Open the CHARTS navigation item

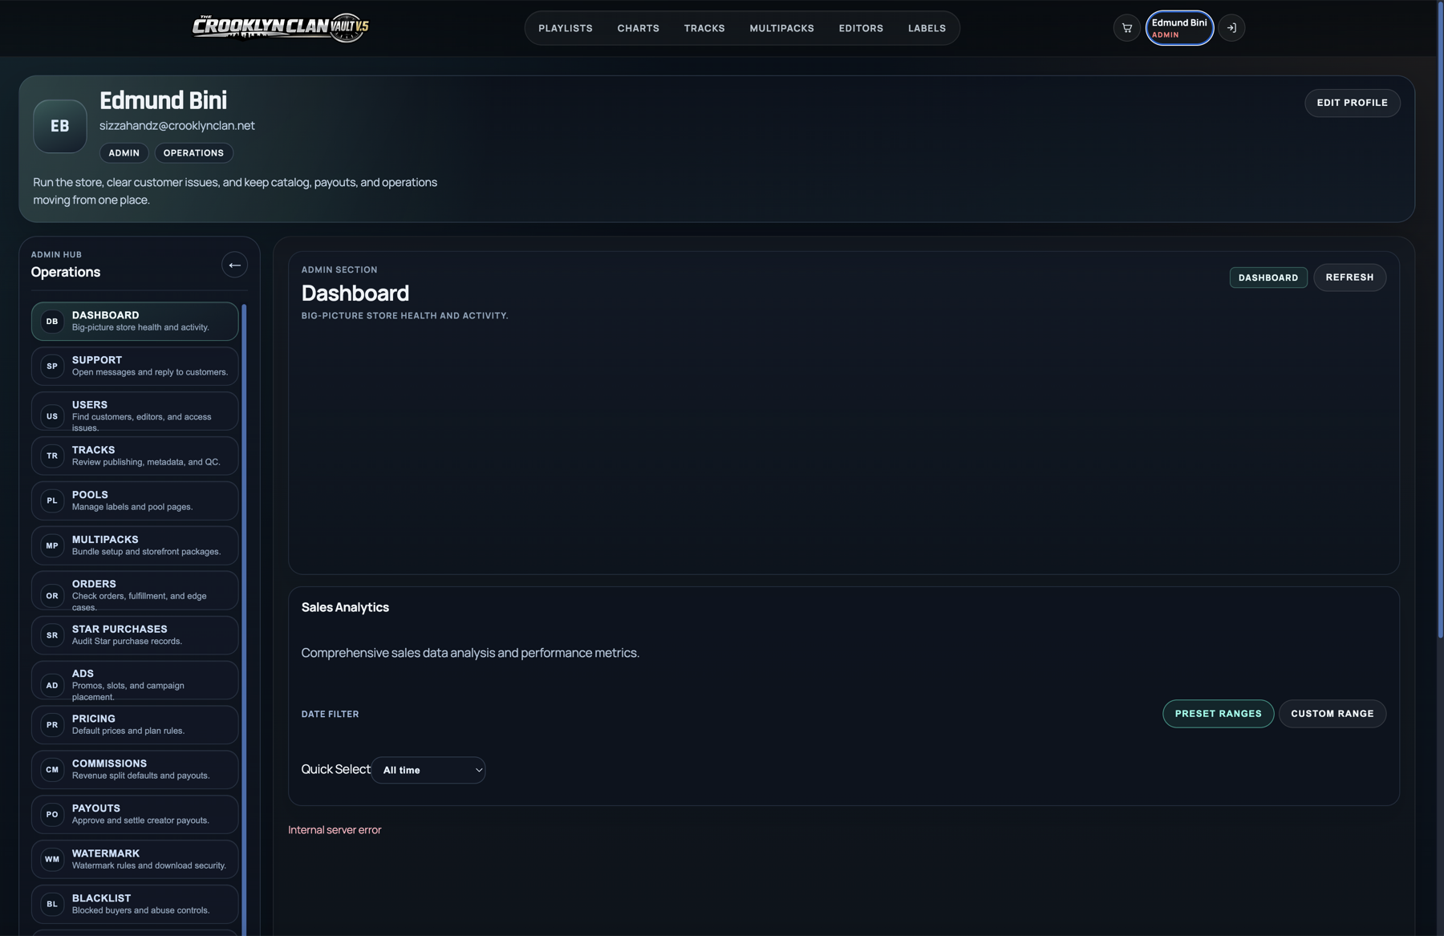coord(638,27)
